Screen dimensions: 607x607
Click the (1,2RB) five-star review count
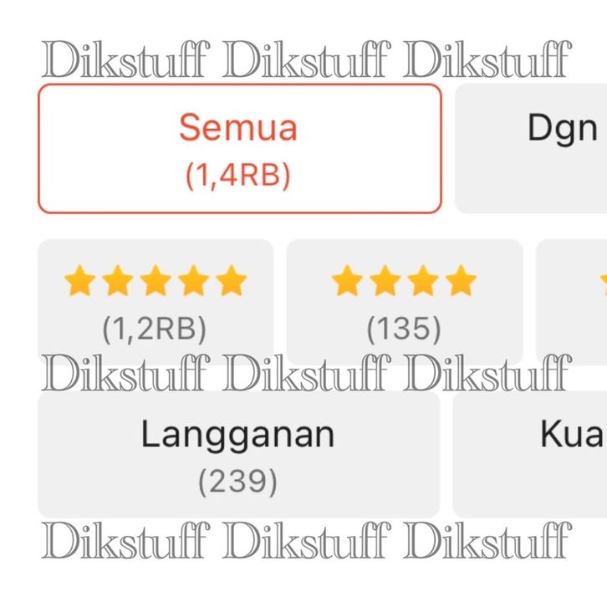[155, 329]
